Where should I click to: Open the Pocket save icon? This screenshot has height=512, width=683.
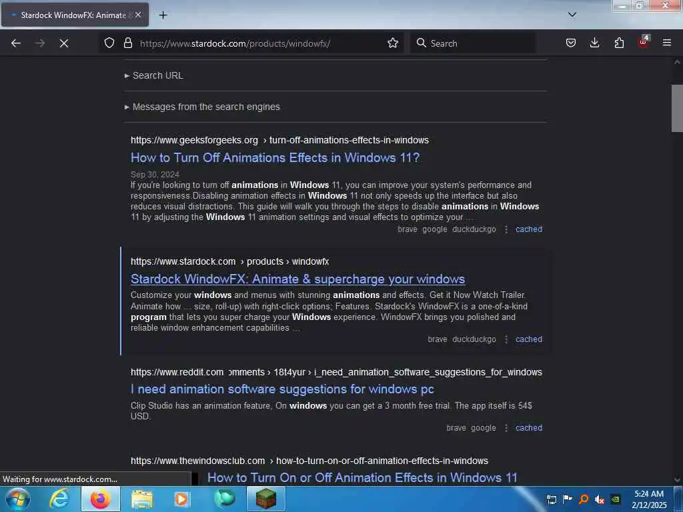coord(571,43)
